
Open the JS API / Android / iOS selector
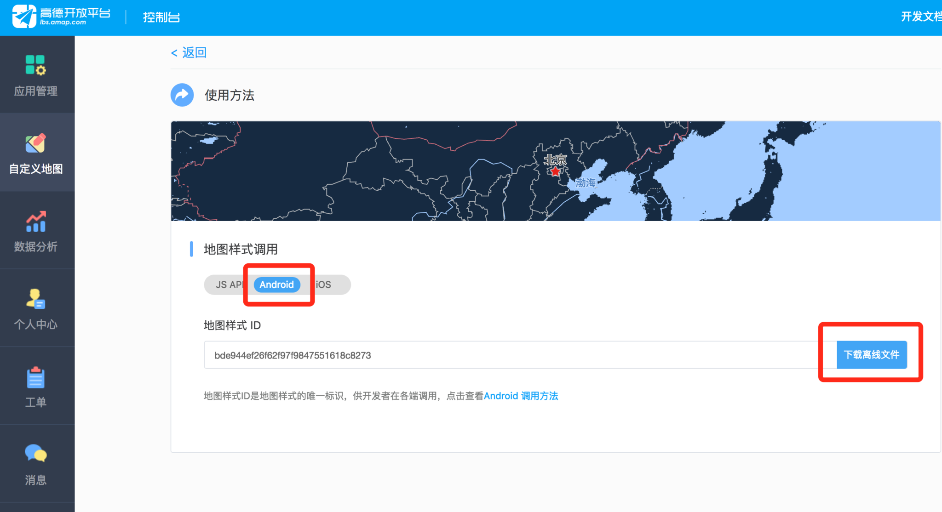click(277, 284)
